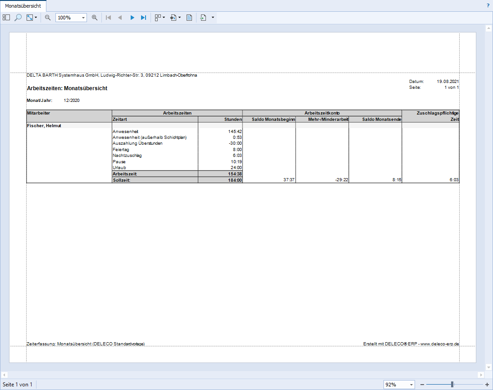Click the toolbar zoom out magnifier
This screenshot has width=493, height=390.
click(48, 18)
